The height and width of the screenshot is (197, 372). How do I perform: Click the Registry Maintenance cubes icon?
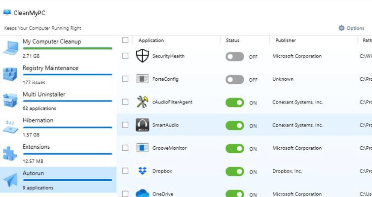[x=10, y=74]
